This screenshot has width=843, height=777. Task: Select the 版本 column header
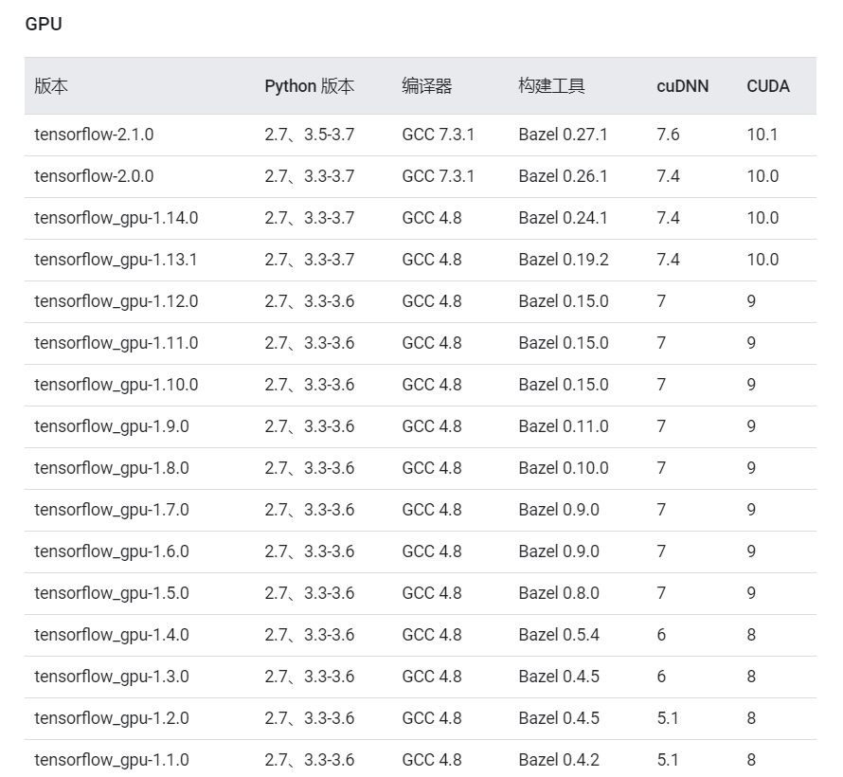pyautogui.click(x=51, y=86)
